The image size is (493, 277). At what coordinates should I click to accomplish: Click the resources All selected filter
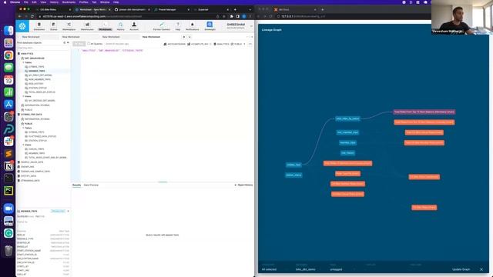[269, 269]
